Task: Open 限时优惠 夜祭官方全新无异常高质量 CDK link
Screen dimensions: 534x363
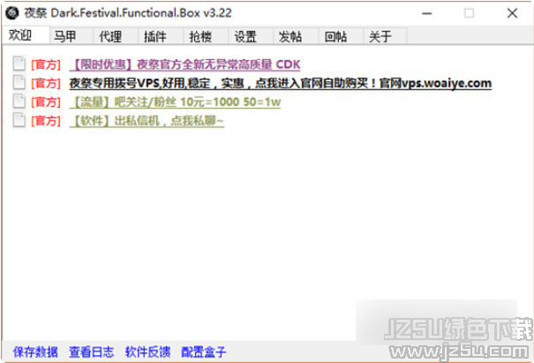Action: point(185,64)
